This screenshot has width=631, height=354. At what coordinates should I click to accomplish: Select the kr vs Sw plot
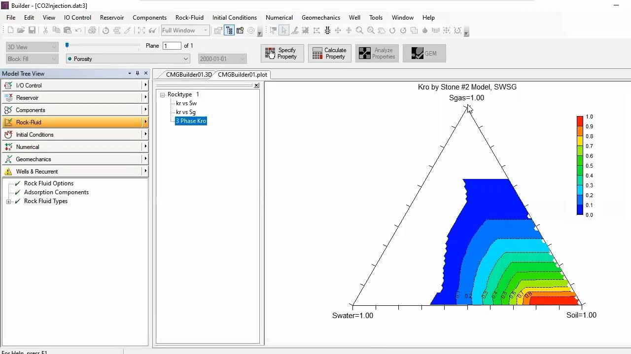186,103
